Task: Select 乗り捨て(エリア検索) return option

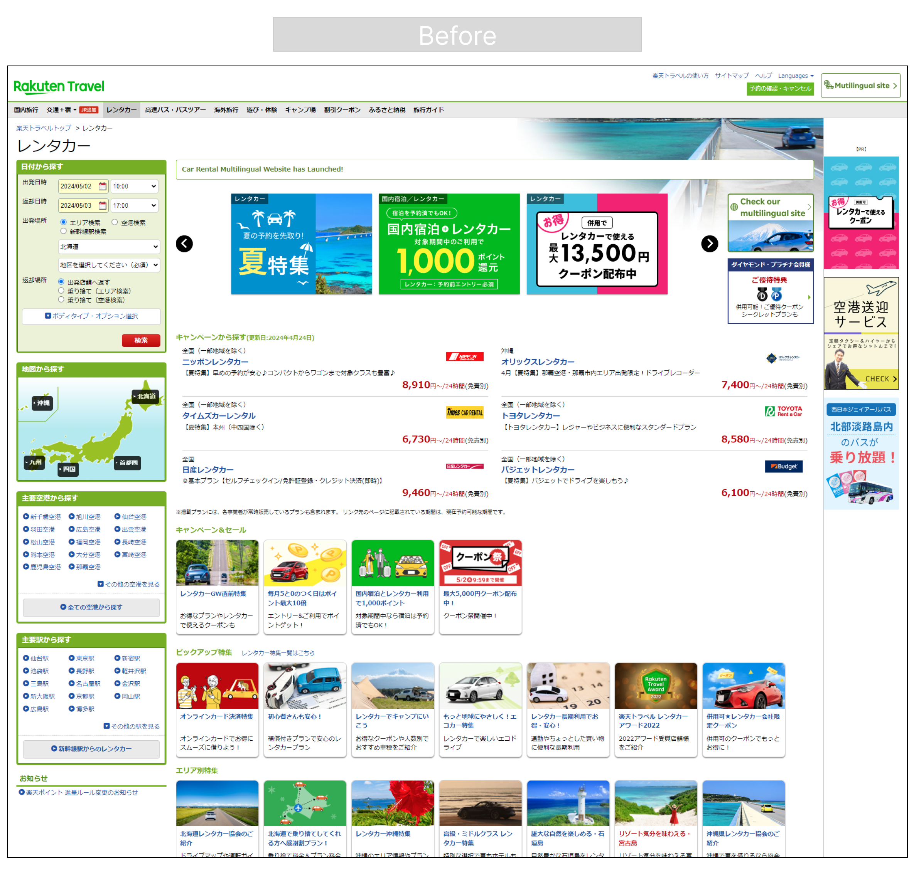Action: [61, 291]
